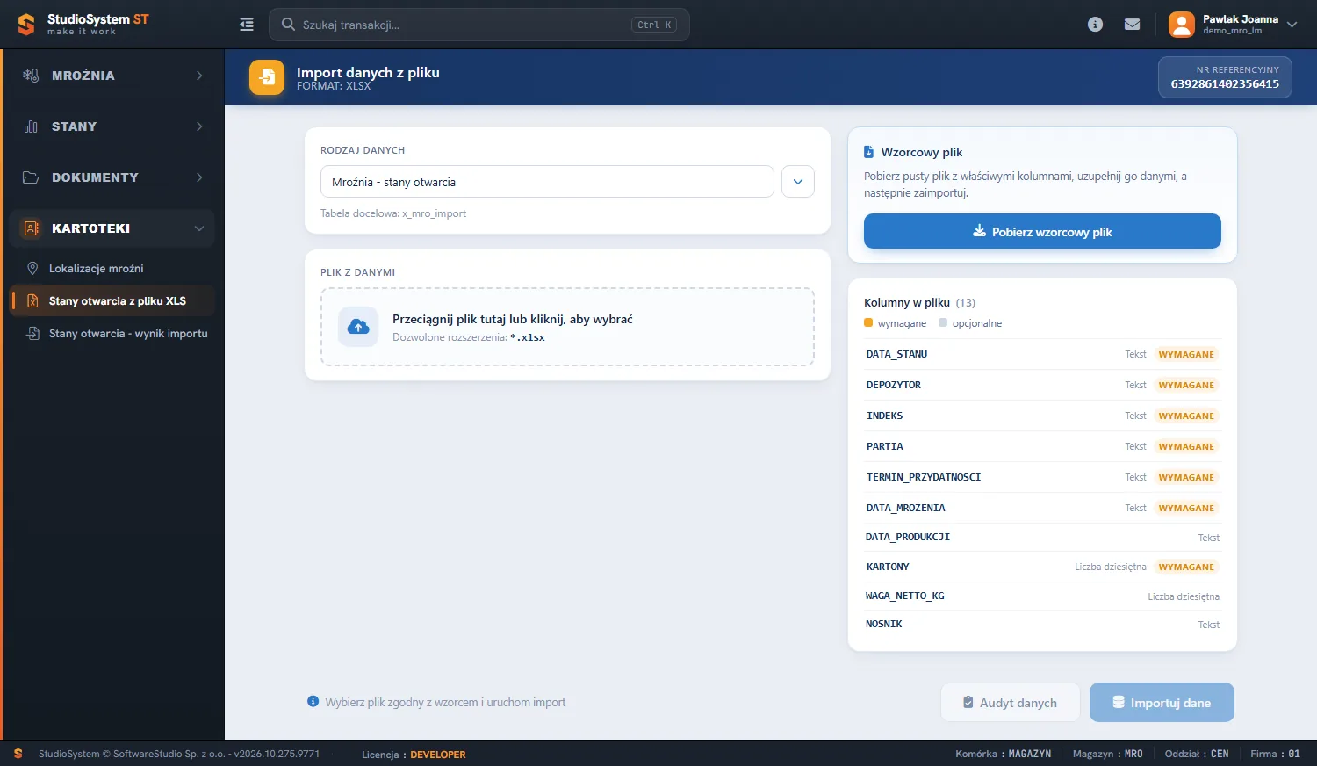Open the Pawlak Joanna user menu chevron

[x=1292, y=25]
